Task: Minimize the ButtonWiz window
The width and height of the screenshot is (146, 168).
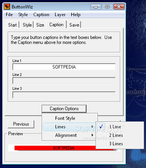Action: coord(96,7)
